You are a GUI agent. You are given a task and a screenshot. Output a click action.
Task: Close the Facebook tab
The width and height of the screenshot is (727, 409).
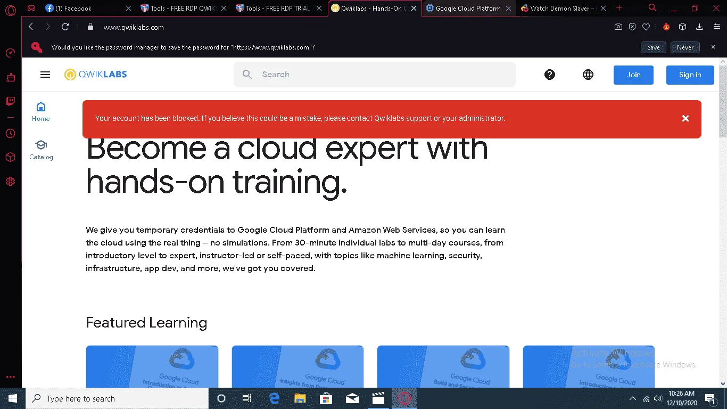pos(128,9)
